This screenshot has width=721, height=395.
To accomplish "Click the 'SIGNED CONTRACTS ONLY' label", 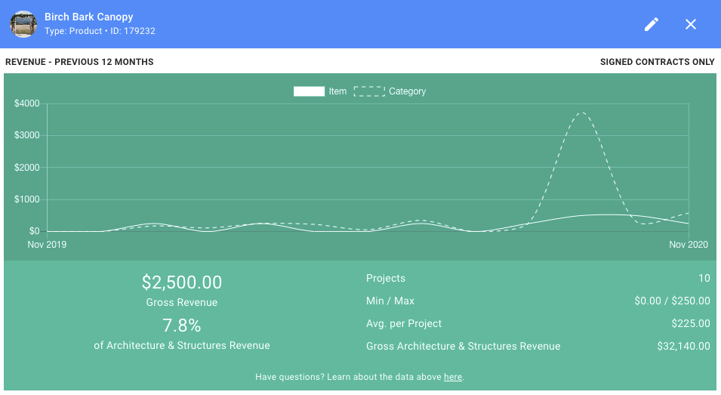I will (657, 62).
